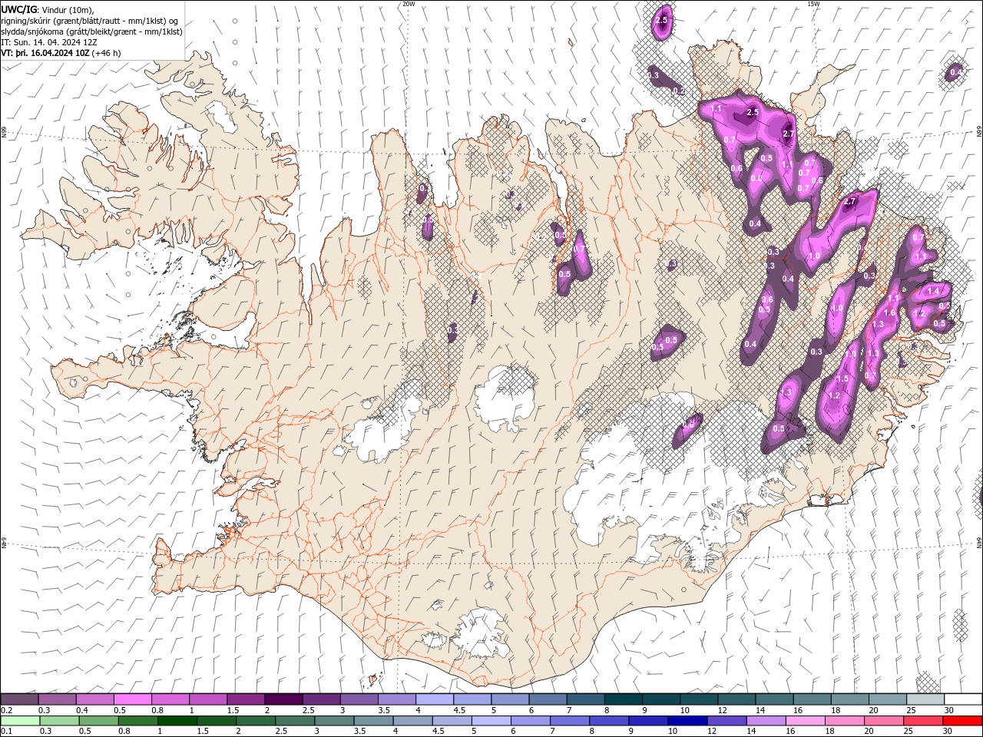Click the '15W' longitude label
Image resolution: width=983 pixels, height=737 pixels.
click(813, 4)
